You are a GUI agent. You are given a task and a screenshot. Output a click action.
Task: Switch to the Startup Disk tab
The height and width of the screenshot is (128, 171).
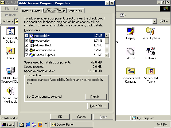[76, 11]
